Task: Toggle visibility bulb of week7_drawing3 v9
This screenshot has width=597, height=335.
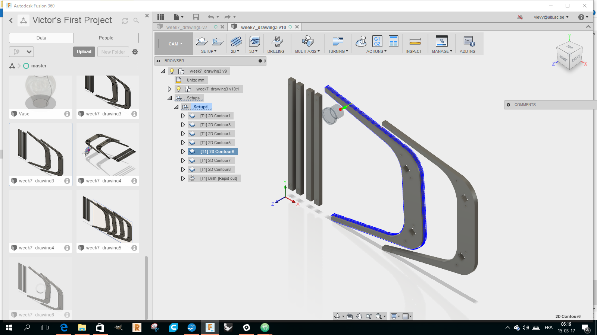Action: [x=172, y=71]
